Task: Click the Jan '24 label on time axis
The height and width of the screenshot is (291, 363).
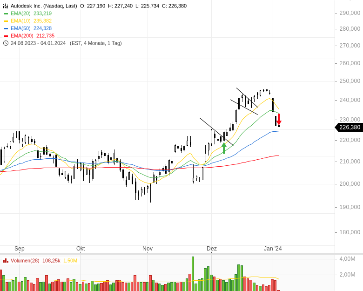Action: (x=273, y=249)
